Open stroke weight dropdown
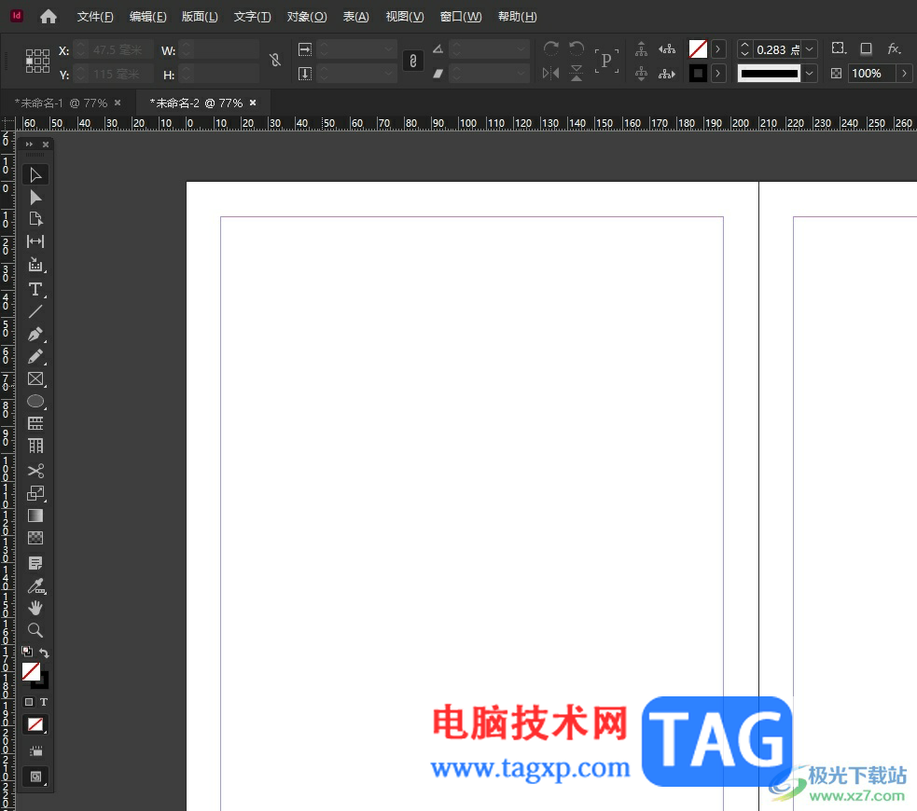Image resolution: width=917 pixels, height=811 pixels. point(810,49)
